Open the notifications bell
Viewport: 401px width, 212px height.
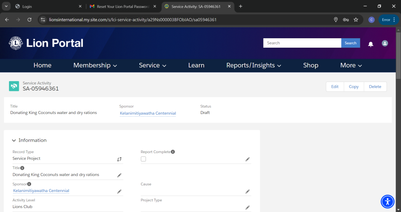370,44
